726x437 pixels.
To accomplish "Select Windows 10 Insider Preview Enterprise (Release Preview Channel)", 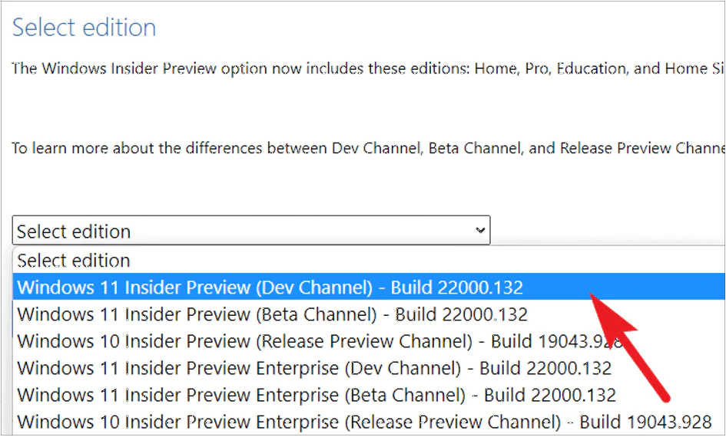I will coord(369,422).
